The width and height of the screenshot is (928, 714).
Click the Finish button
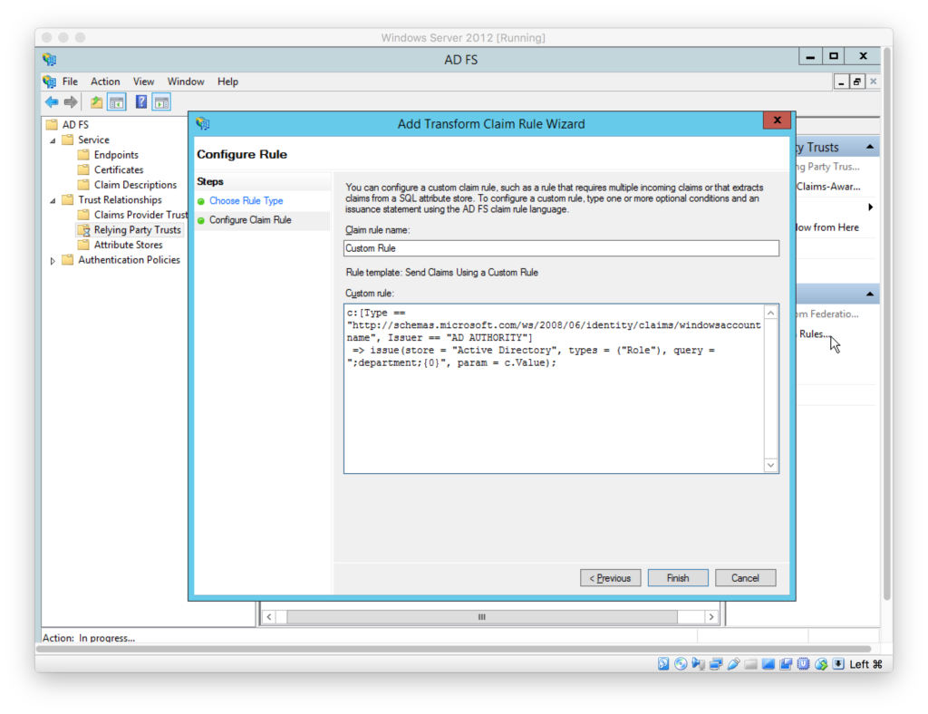(678, 578)
